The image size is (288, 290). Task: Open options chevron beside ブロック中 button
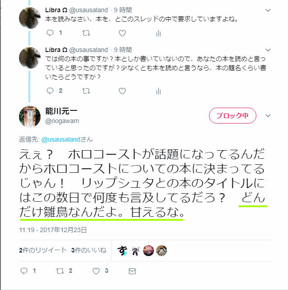pyautogui.click(x=268, y=116)
